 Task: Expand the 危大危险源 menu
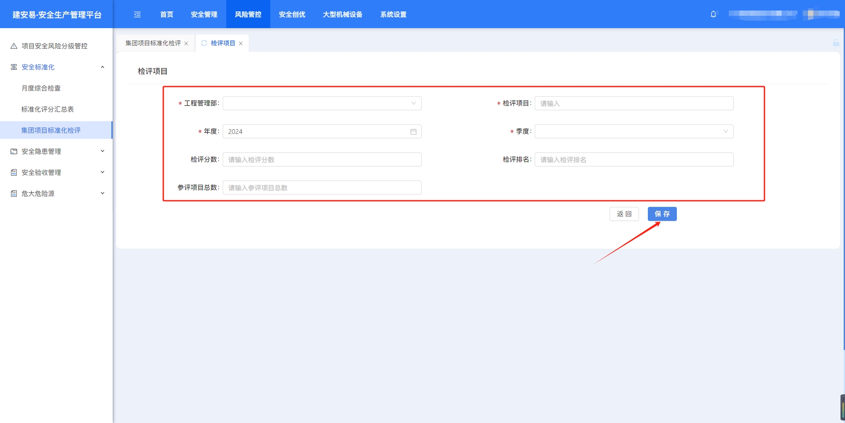pyautogui.click(x=56, y=194)
